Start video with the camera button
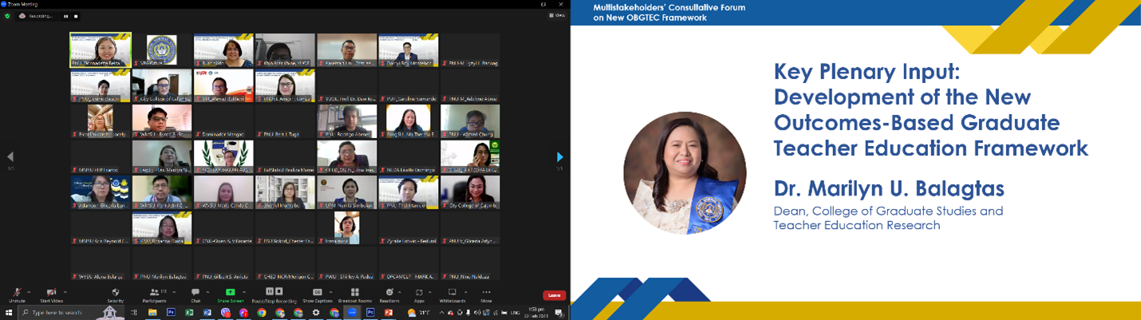 [51, 294]
